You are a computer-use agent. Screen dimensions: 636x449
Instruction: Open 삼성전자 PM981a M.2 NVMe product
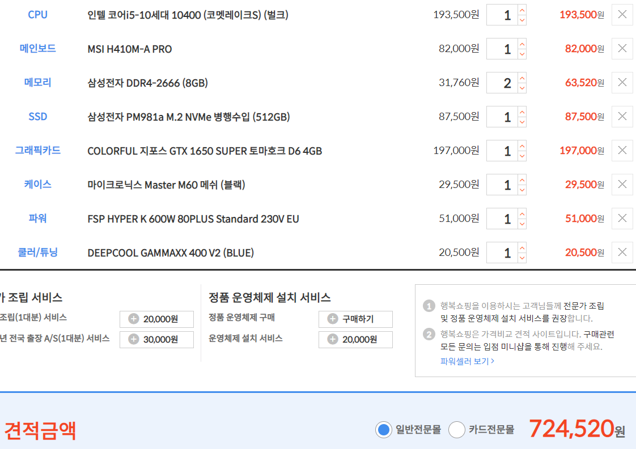[x=189, y=117]
